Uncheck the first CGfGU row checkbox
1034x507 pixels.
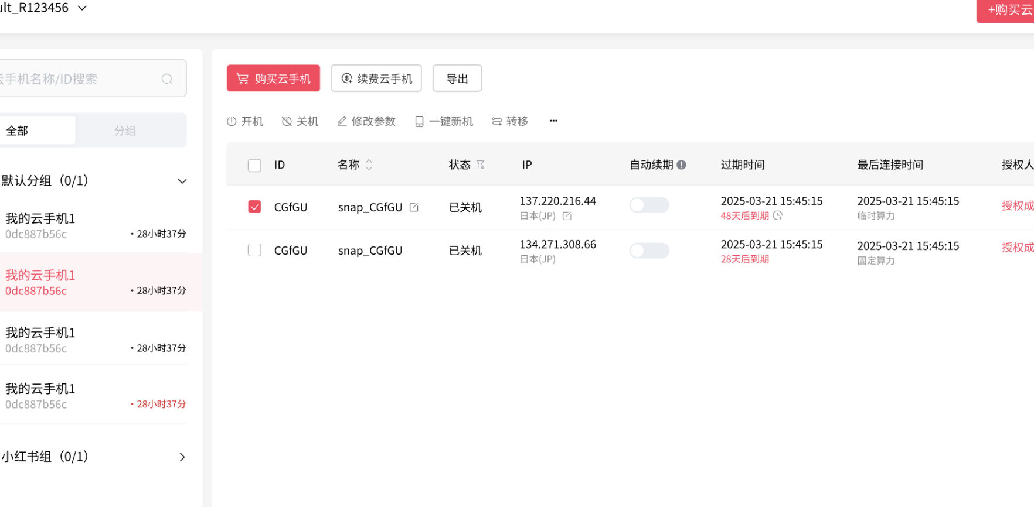coord(254,207)
